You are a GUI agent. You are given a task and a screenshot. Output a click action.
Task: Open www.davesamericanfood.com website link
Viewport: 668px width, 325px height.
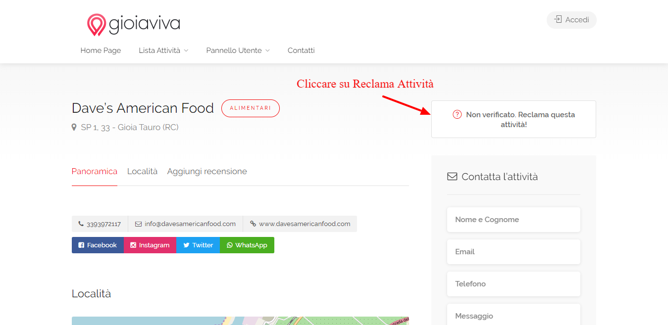click(x=305, y=224)
